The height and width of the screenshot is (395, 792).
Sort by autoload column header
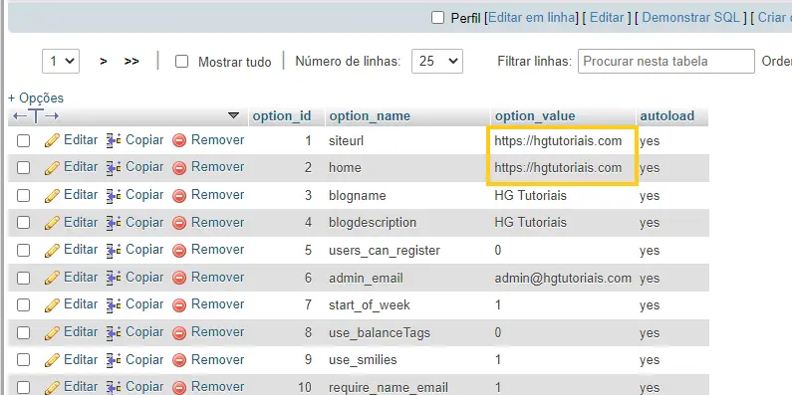(x=667, y=116)
